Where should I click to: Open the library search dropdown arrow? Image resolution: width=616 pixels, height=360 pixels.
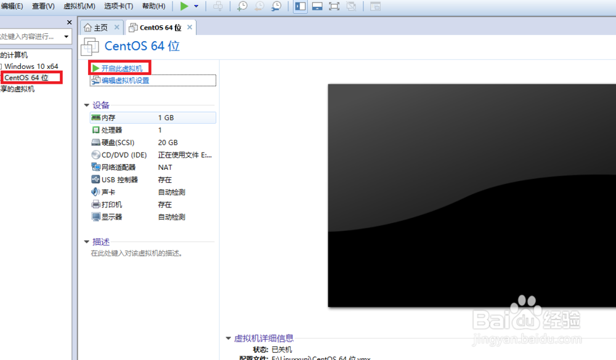[x=66, y=36]
